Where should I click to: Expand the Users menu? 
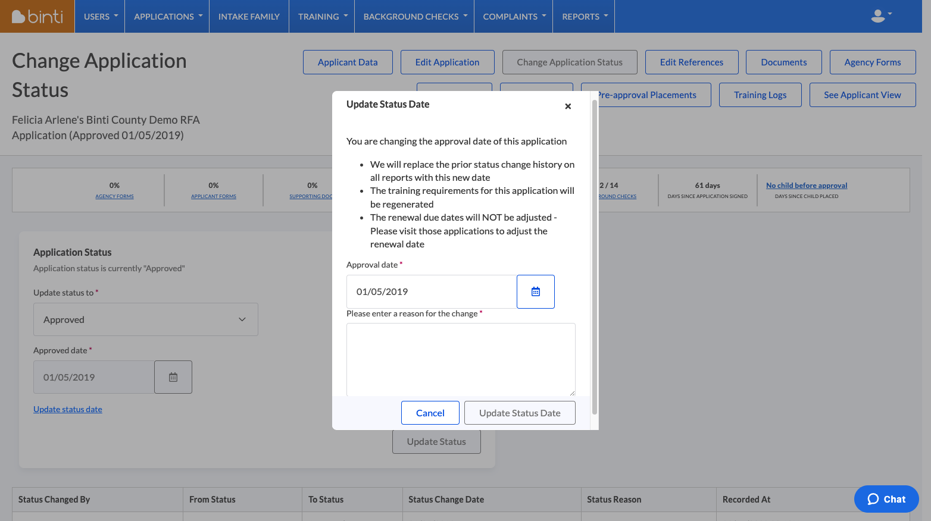[x=100, y=17]
